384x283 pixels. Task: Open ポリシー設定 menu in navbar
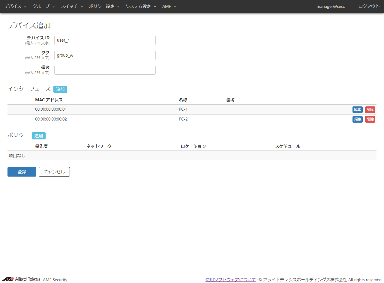tap(104, 6)
